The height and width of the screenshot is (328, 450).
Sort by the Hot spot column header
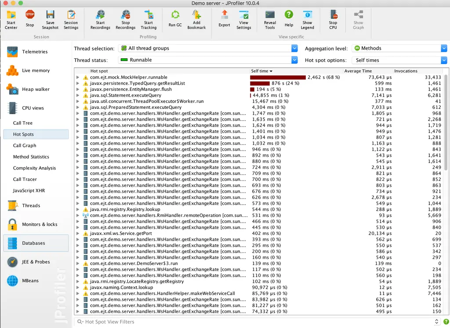[x=169, y=71]
